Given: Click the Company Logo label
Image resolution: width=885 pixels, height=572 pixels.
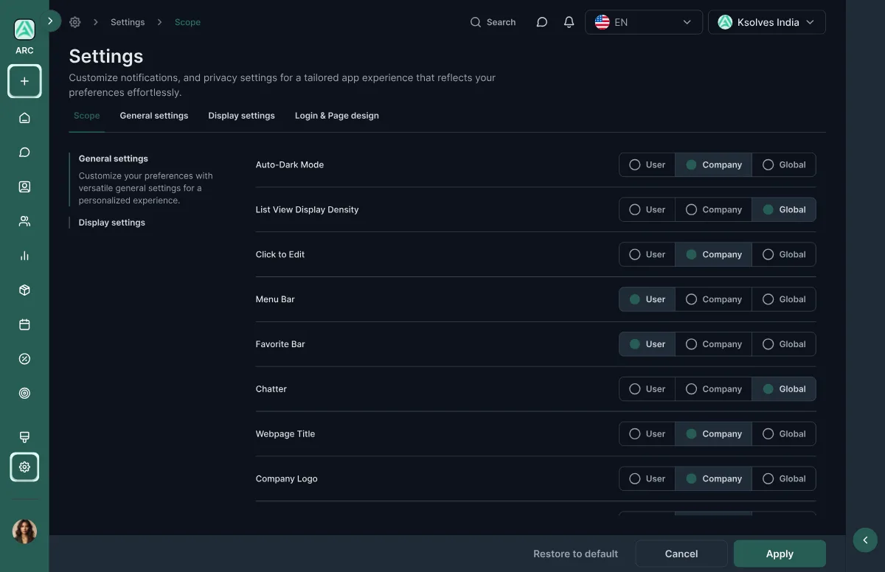Looking at the screenshot, I should point(287,479).
